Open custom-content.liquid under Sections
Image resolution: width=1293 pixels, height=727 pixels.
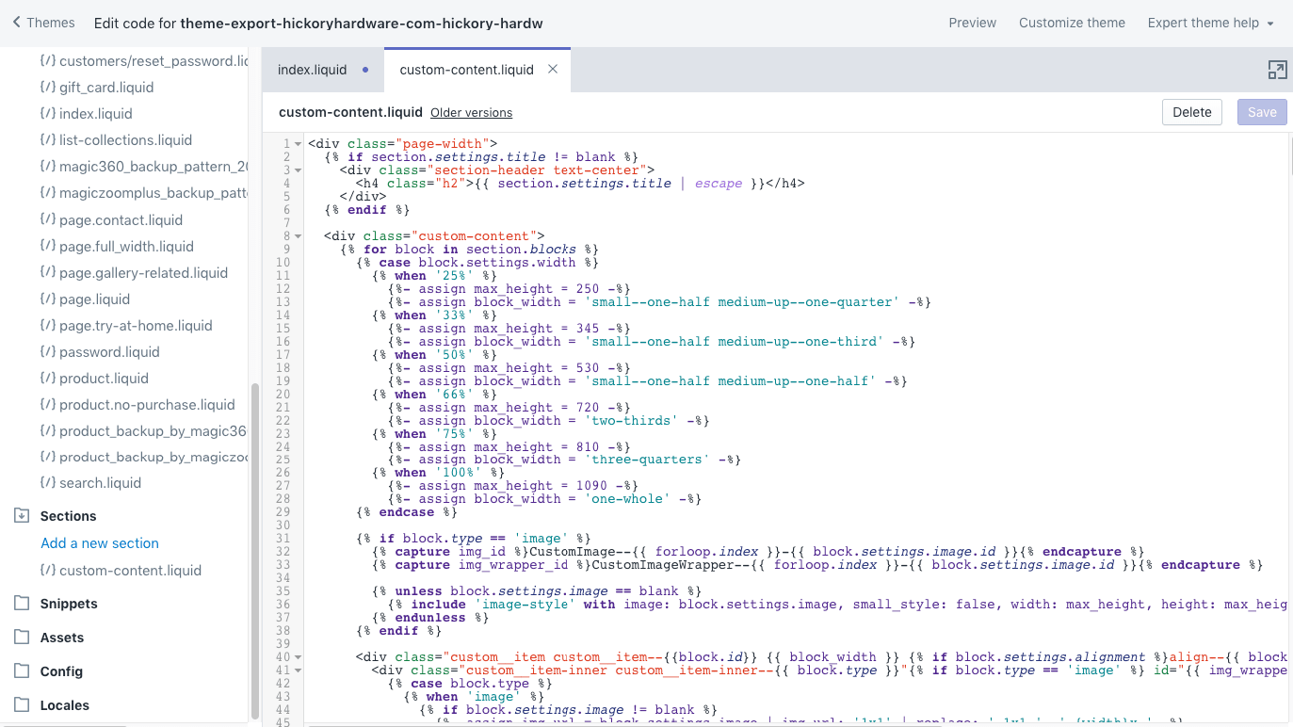[x=130, y=570]
